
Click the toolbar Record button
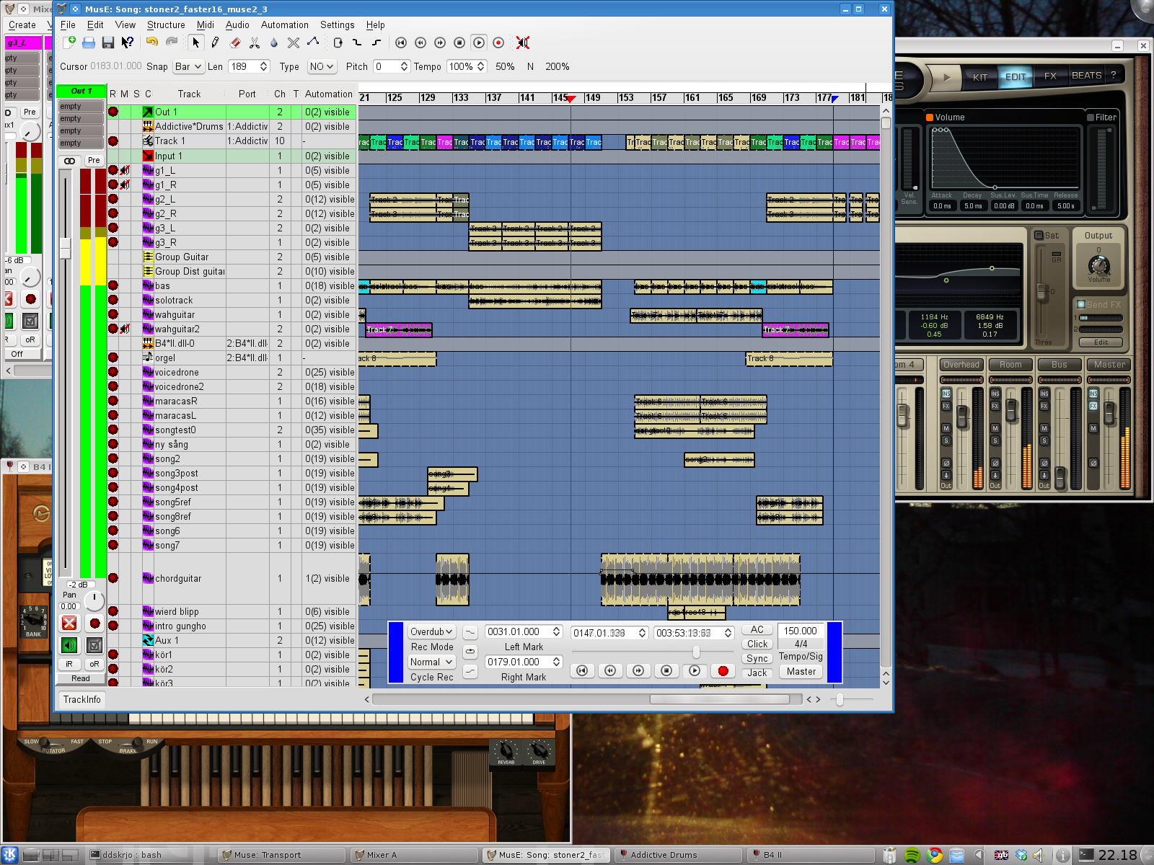pyautogui.click(x=498, y=43)
